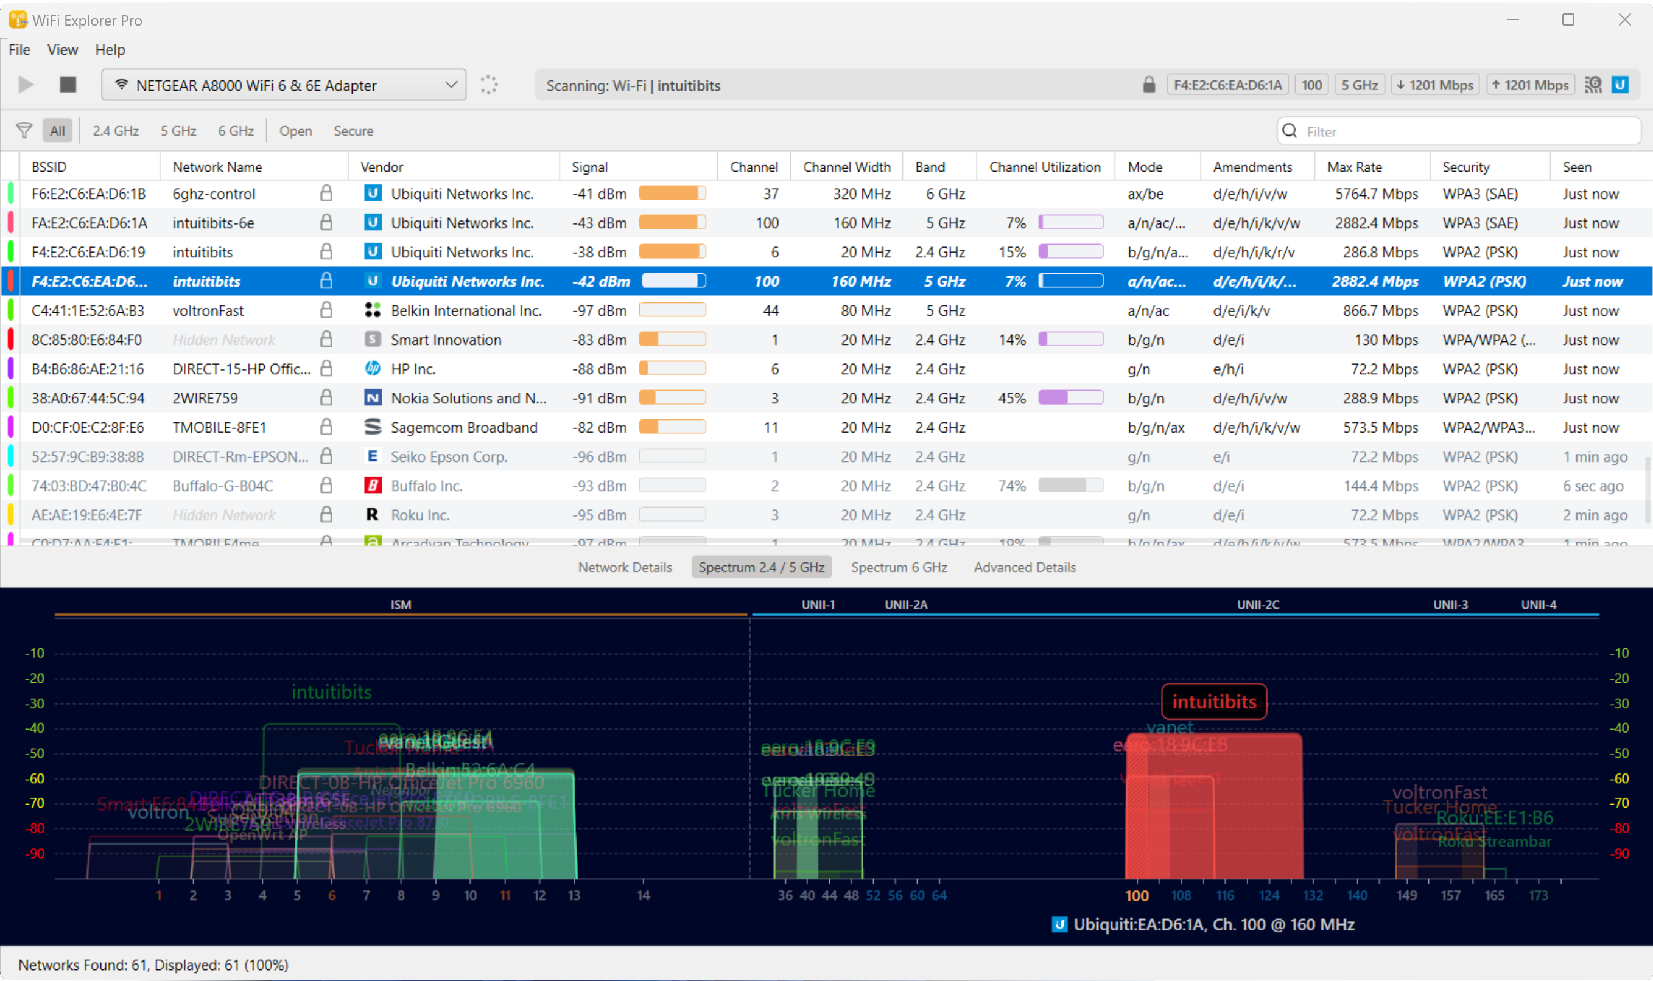Click the Ubiquiti vendor icon for intuitibits-6e row

pos(374,223)
